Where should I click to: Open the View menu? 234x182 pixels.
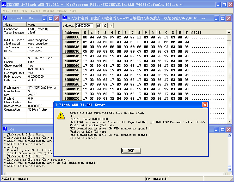pyautogui.click(x=24, y=11)
